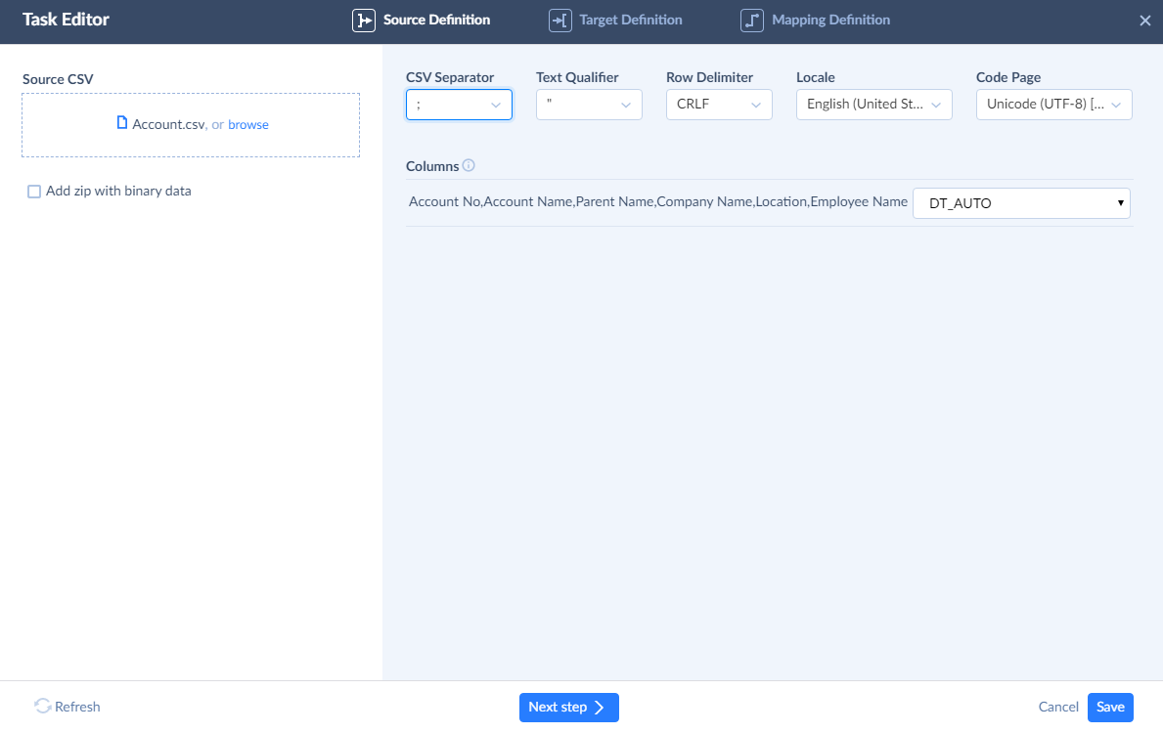Viewport: 1163px width, 733px height.
Task: Click the Mapping Definition step icon
Action: tap(752, 20)
